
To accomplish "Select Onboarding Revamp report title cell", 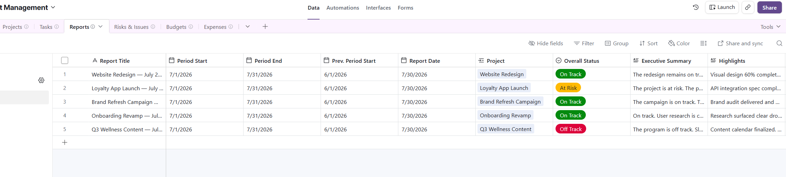I will 127,116.
